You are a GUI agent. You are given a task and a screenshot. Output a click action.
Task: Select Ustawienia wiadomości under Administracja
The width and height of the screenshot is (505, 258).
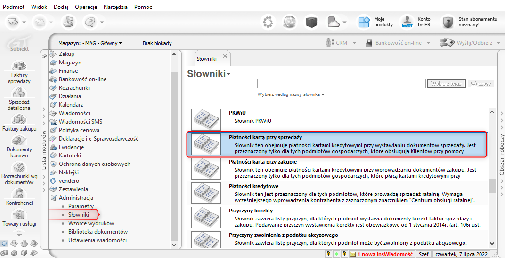pos(98,240)
